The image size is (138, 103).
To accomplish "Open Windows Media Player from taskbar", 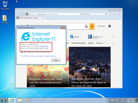I will click(28, 100).
